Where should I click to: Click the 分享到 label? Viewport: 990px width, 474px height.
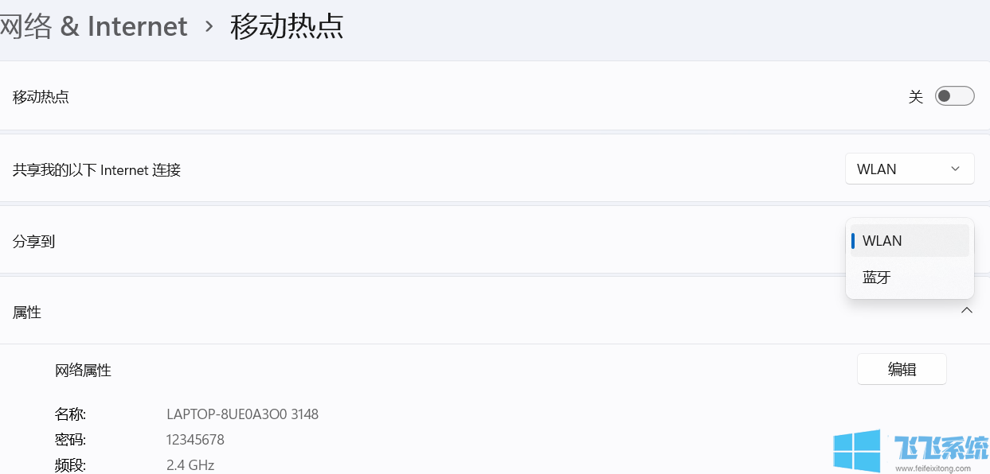pyautogui.click(x=34, y=241)
